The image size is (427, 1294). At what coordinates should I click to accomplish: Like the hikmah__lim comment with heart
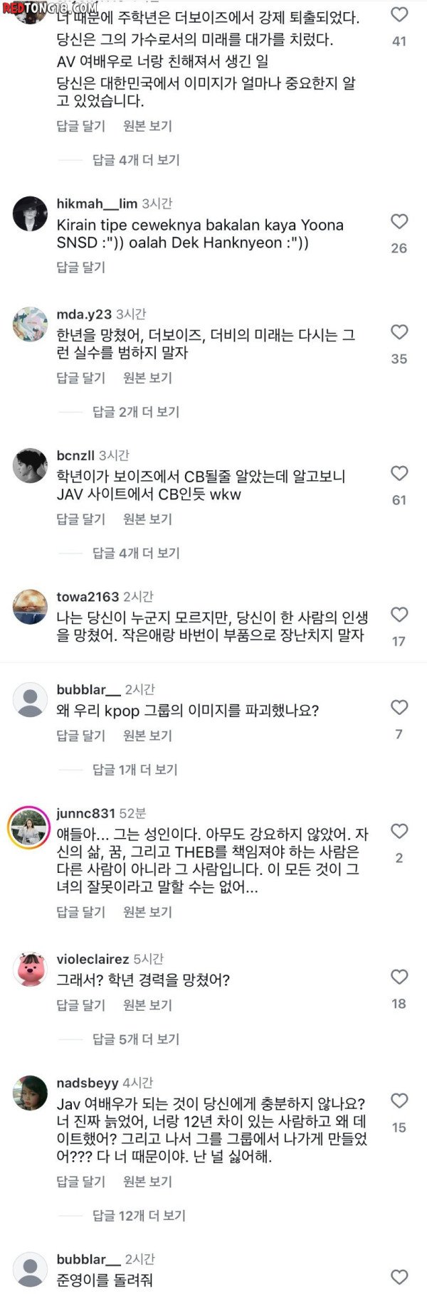[x=399, y=222]
